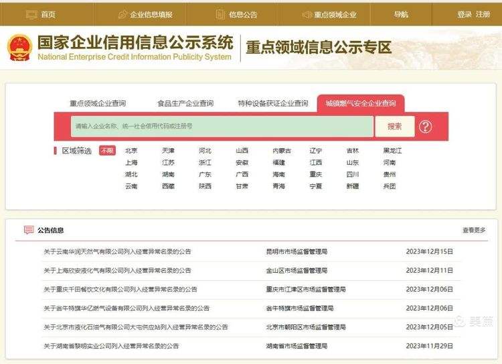Pick 湖南 from the region list
This screenshot has width=502, height=364.
coord(168,174)
